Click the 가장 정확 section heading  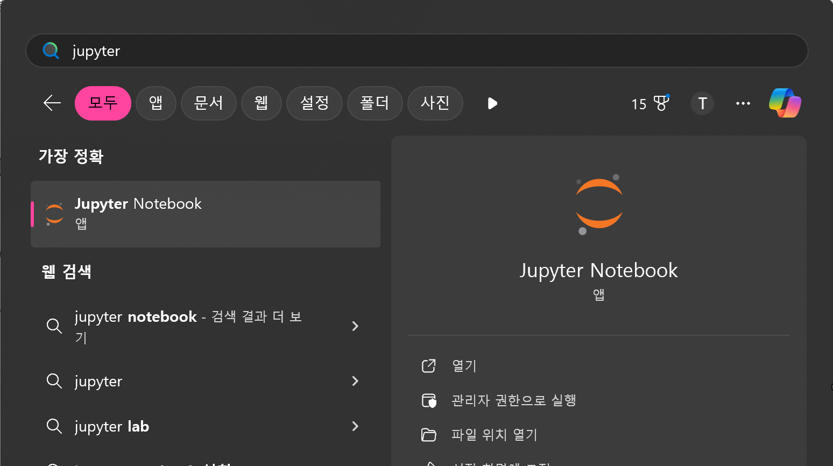point(71,157)
